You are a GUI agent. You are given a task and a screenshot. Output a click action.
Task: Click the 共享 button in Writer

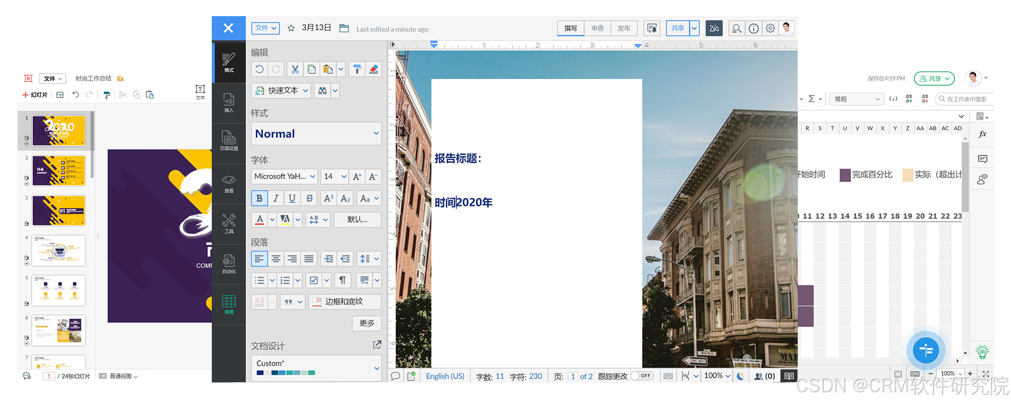(678, 28)
